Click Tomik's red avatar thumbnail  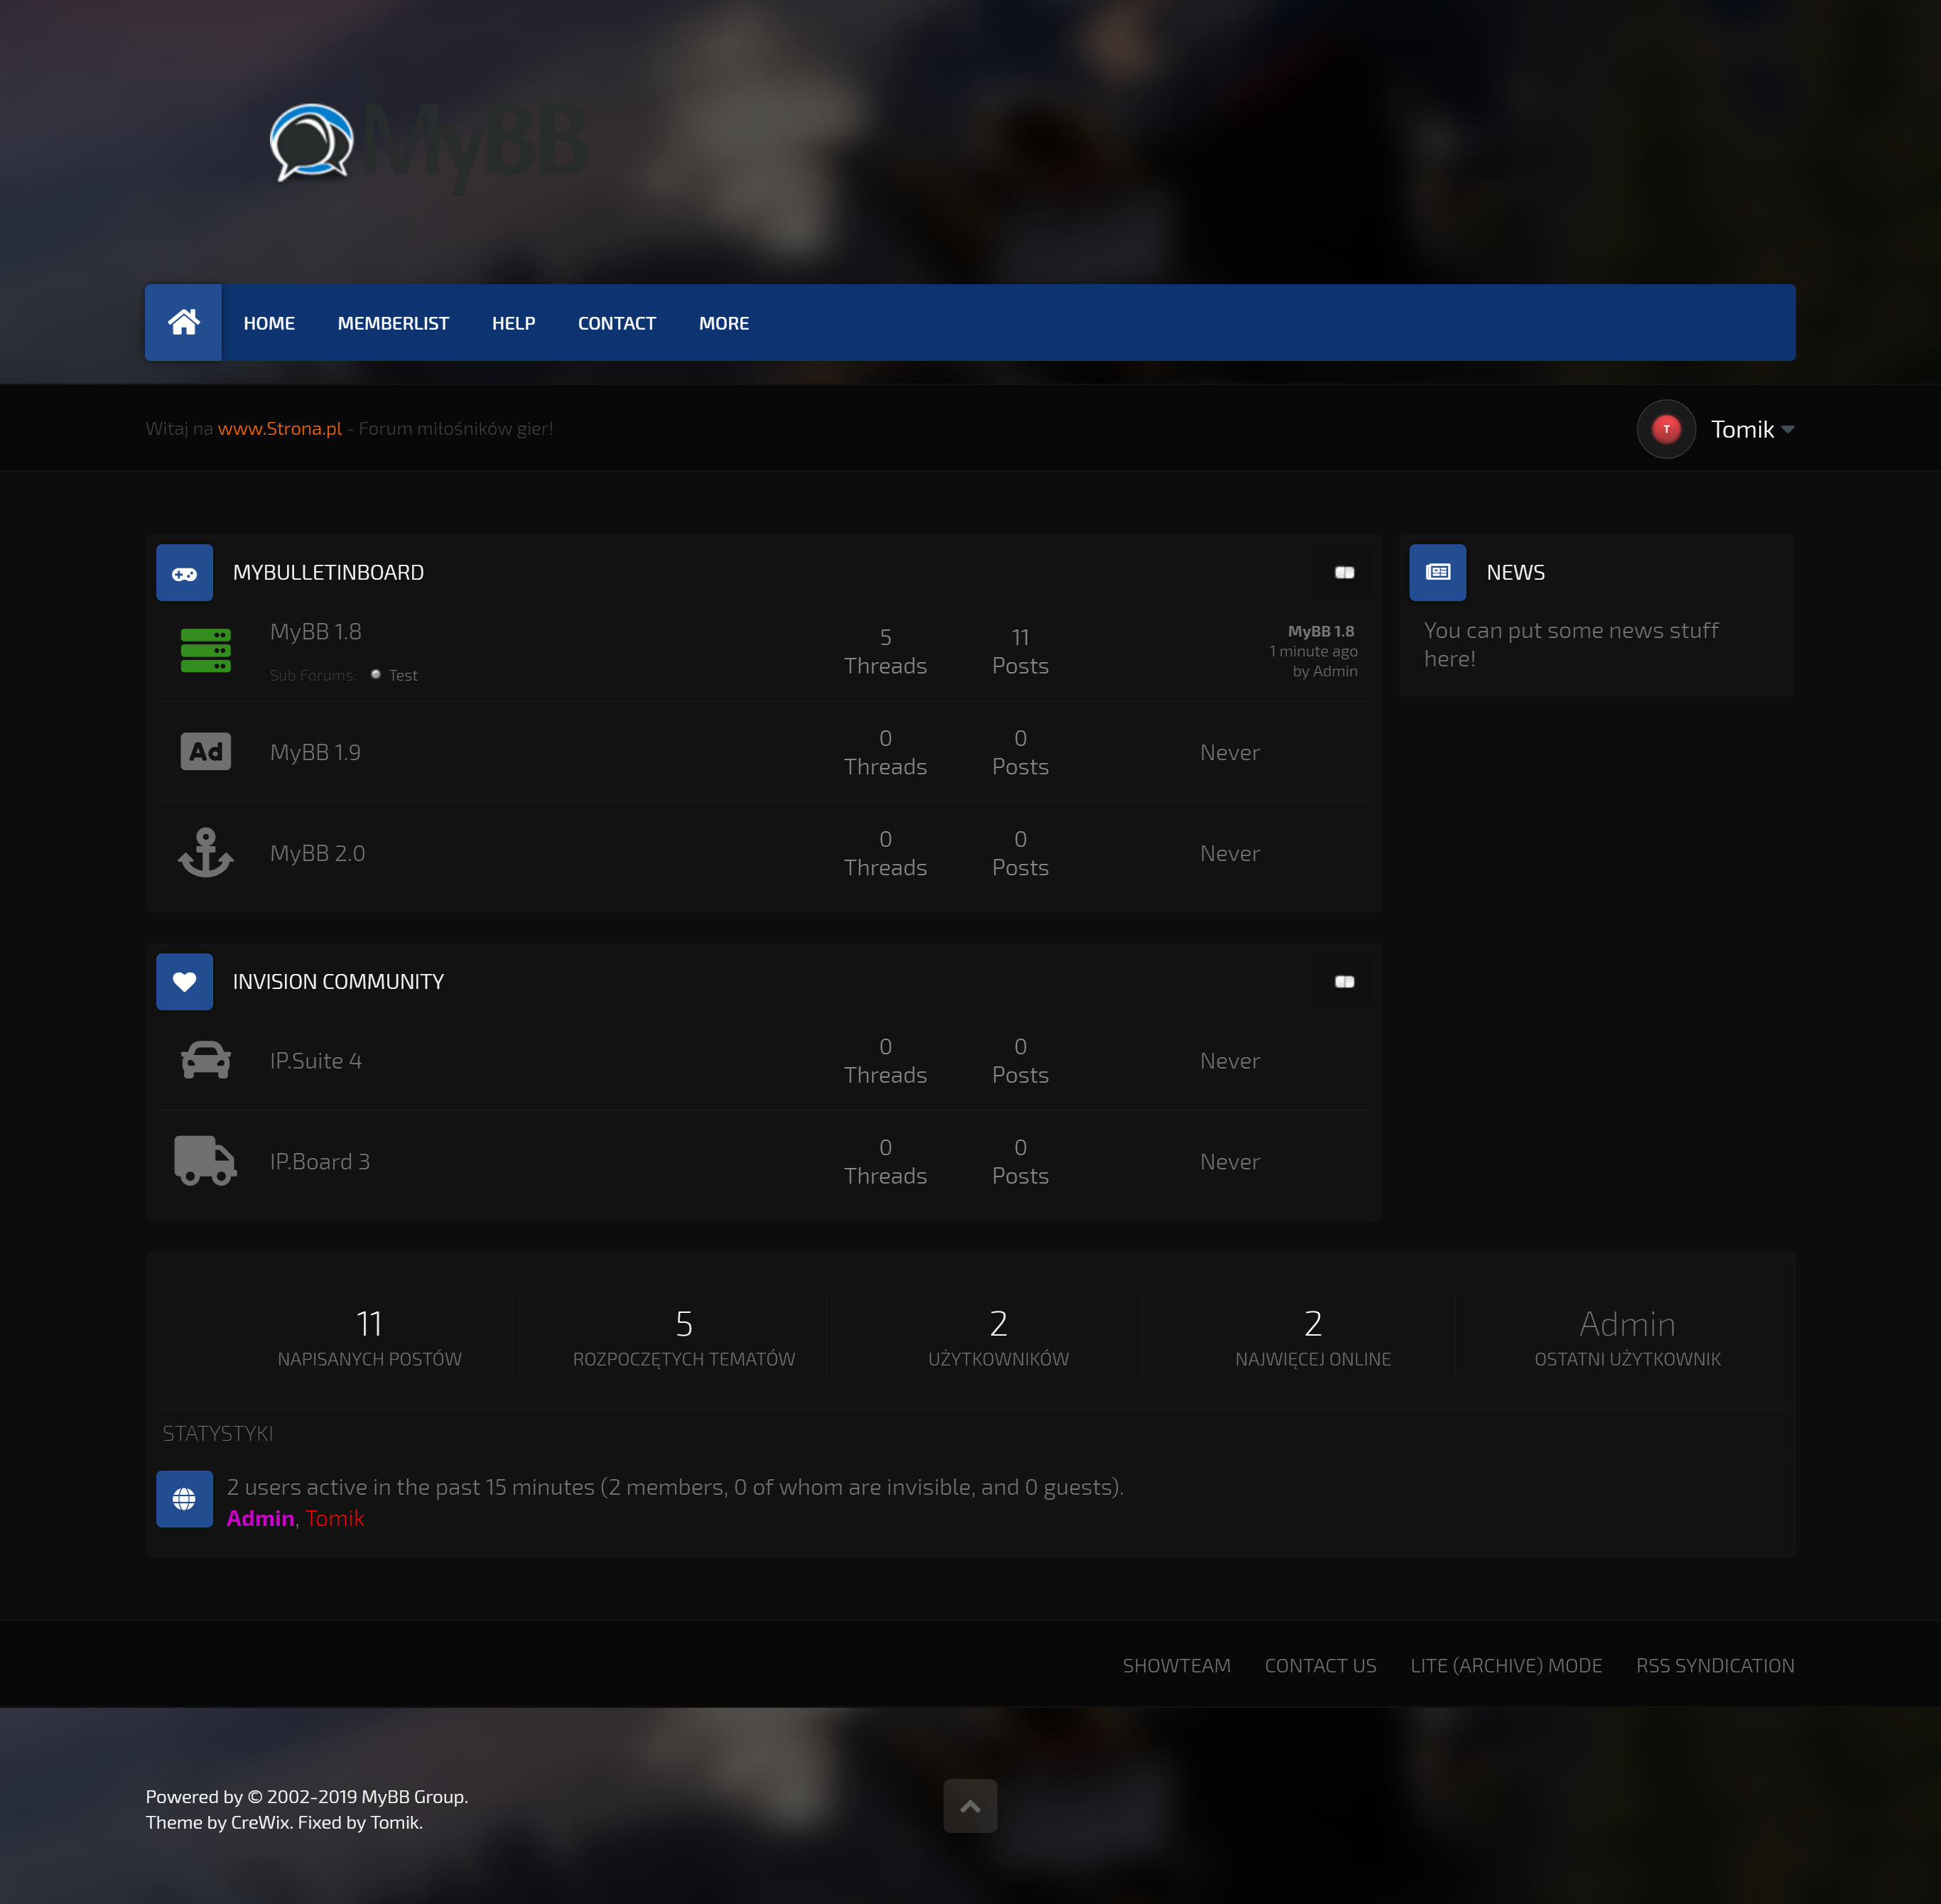pyautogui.click(x=1666, y=429)
